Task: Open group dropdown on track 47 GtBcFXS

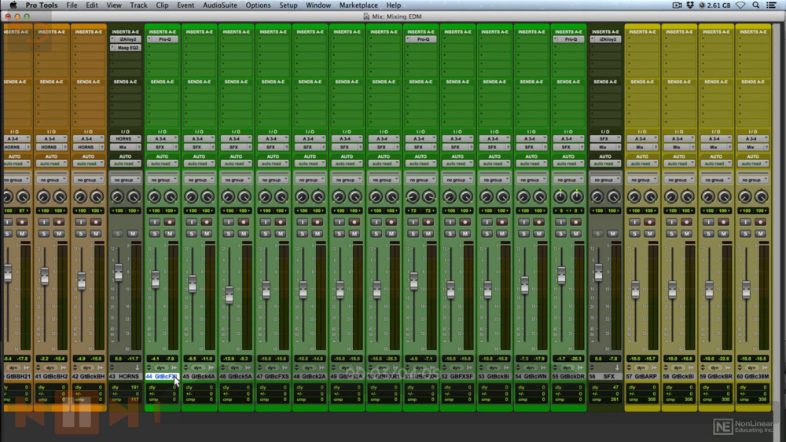Action: pyautogui.click(x=274, y=180)
